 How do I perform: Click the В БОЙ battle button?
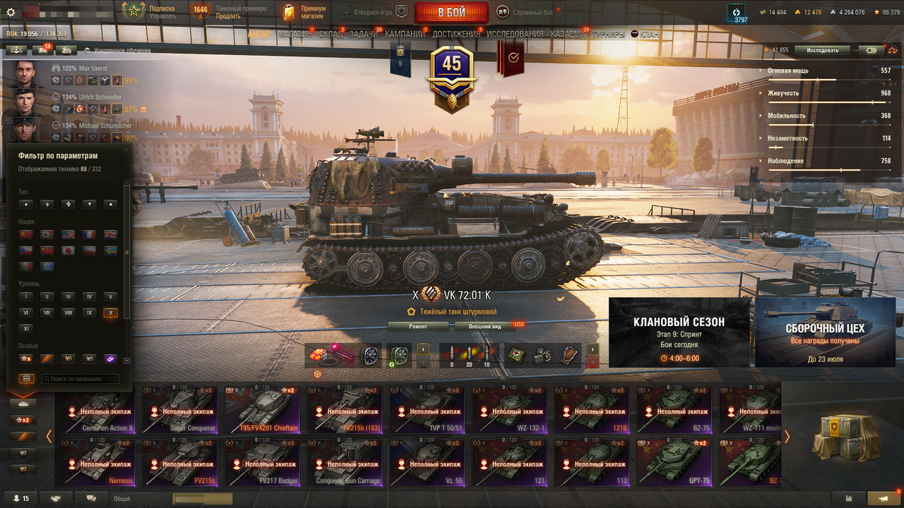tap(451, 13)
